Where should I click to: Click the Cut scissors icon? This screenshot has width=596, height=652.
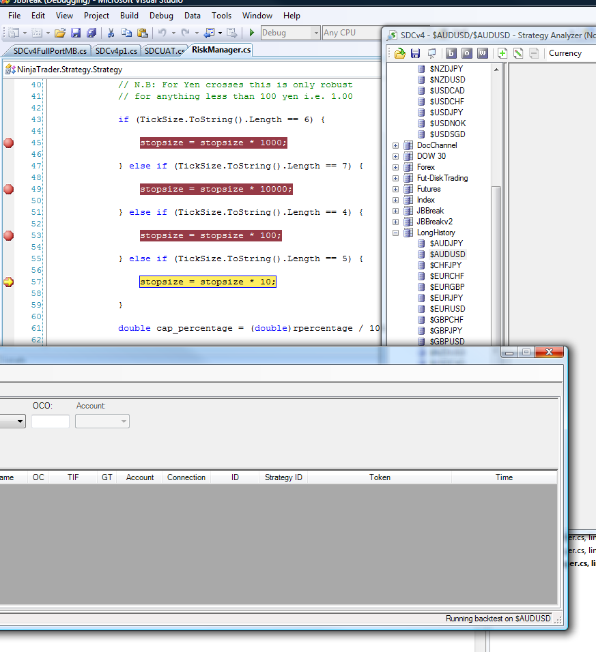[x=111, y=33]
